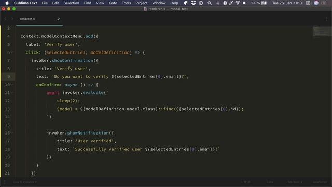Screen dimensions: 332x187
Task: Click the crosshair icon in the menu bar
Action: click(x=218, y=3)
